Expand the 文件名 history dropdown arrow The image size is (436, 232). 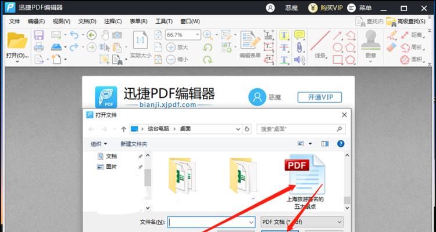click(x=251, y=222)
